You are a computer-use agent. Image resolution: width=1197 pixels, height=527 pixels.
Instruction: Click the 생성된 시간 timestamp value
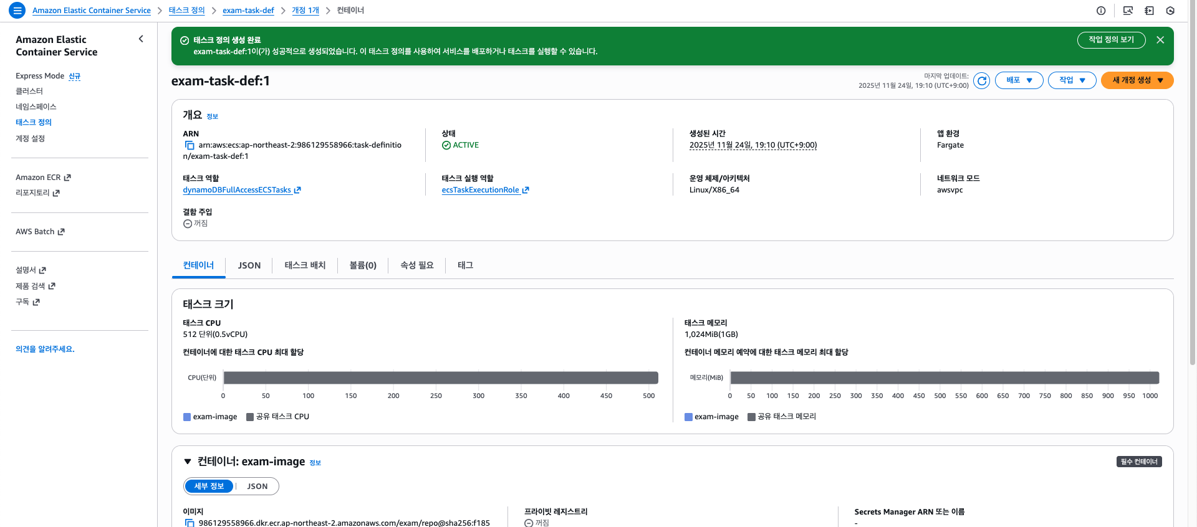click(x=753, y=145)
